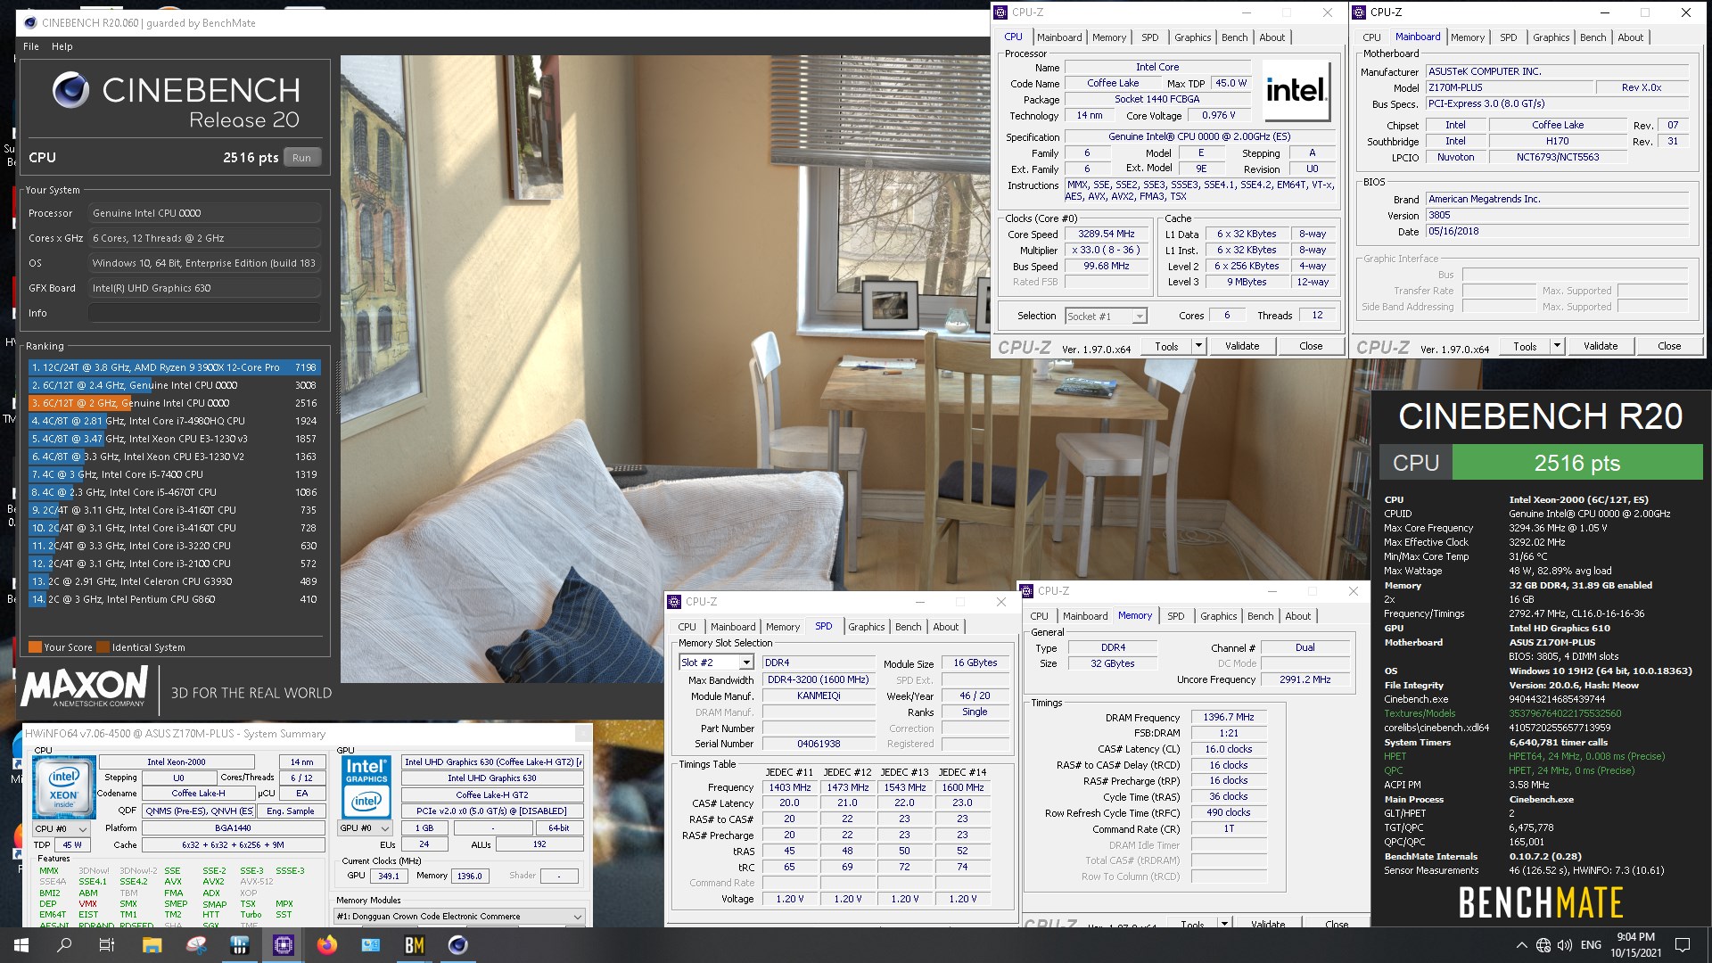Open the Windows Start menu

(21, 945)
